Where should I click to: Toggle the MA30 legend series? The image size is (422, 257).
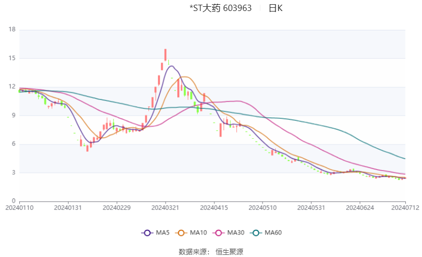pyautogui.click(x=228, y=233)
